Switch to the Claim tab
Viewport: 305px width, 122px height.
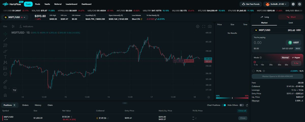coord(50,105)
